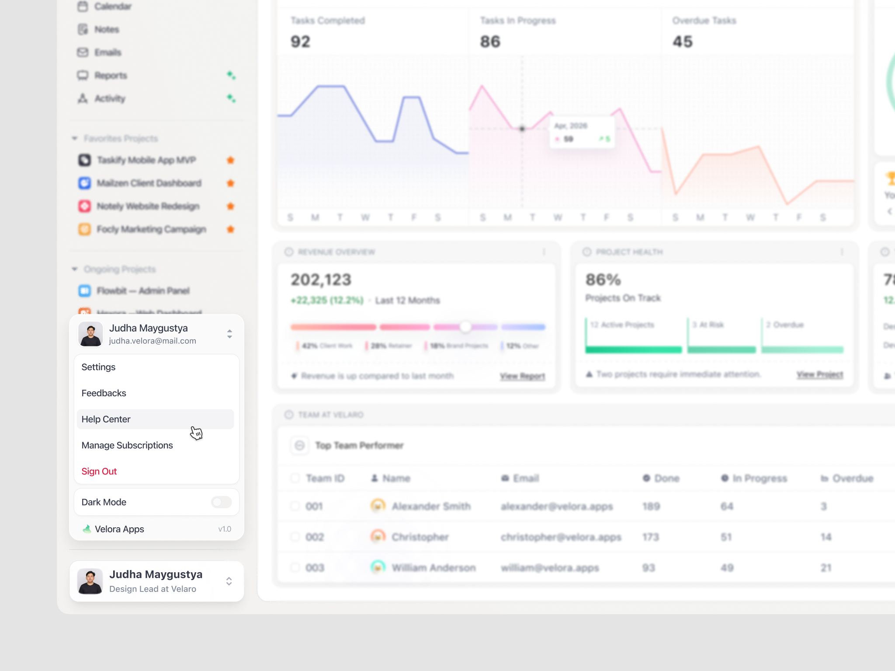Click Manage Subscriptions menu entry
The height and width of the screenshot is (671, 895).
[x=127, y=445]
